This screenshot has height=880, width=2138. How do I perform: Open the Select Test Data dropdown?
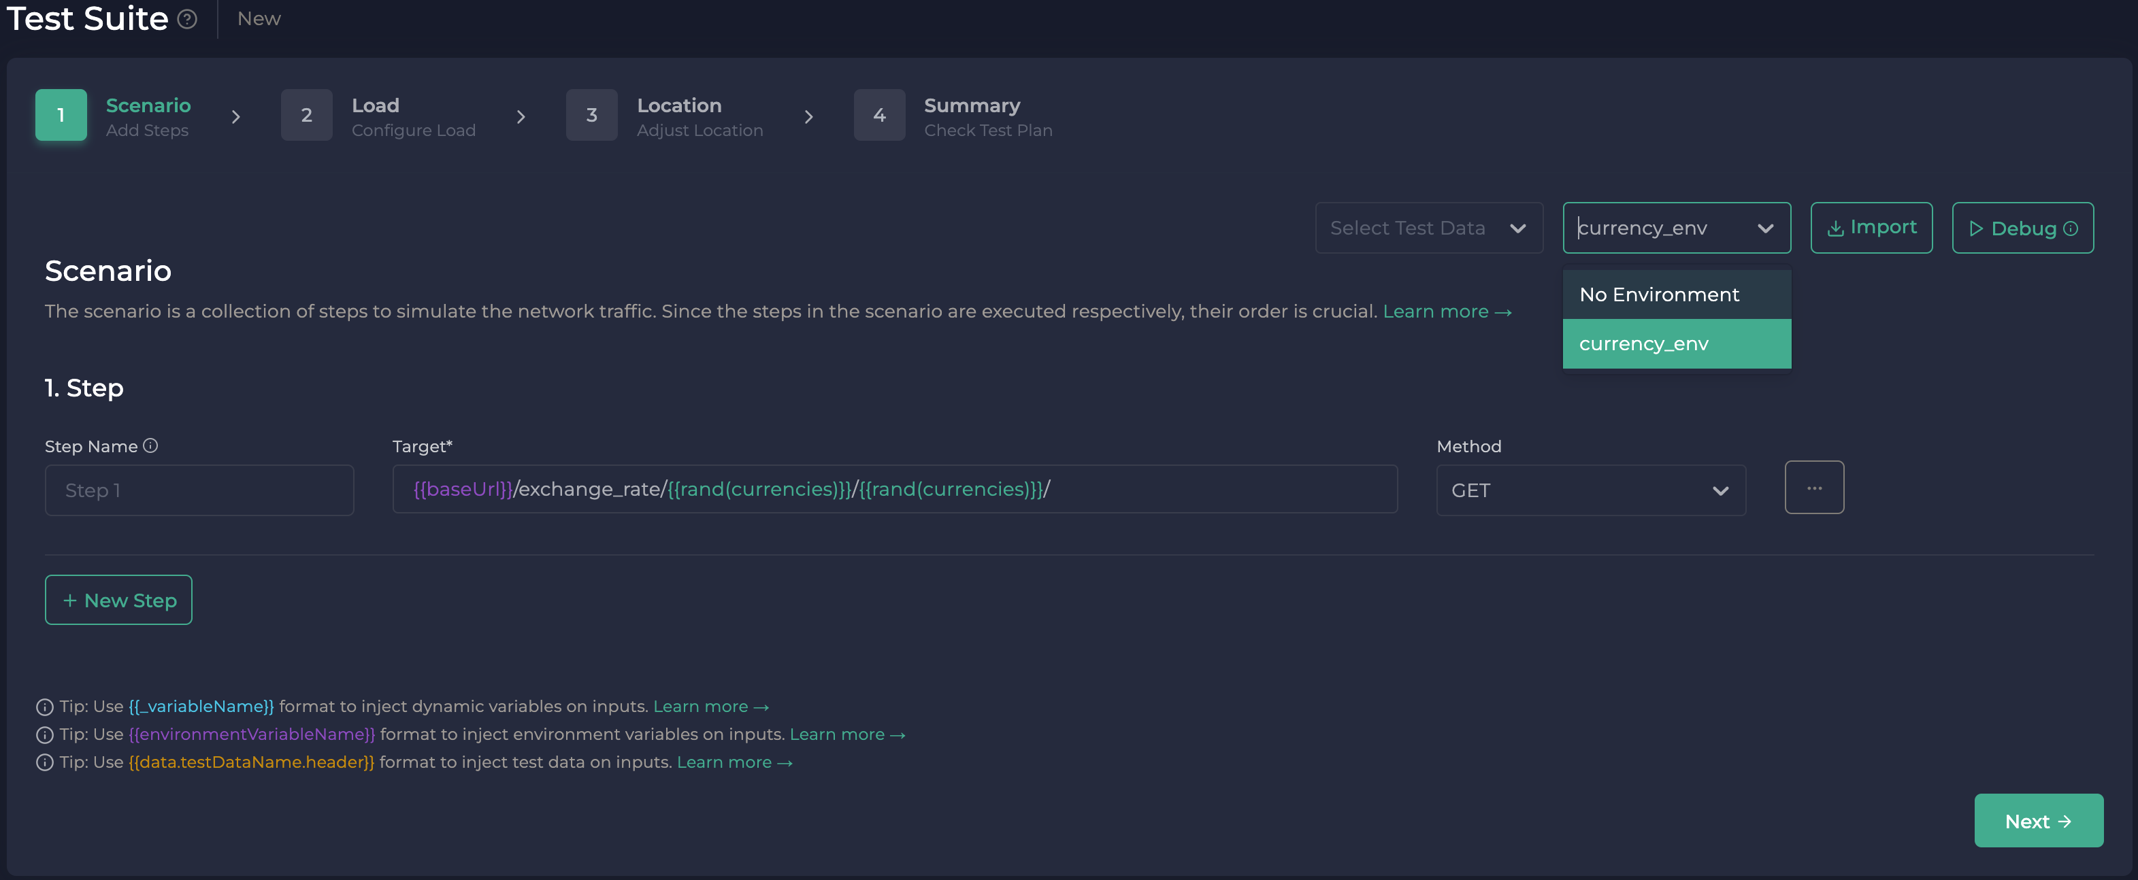point(1428,227)
